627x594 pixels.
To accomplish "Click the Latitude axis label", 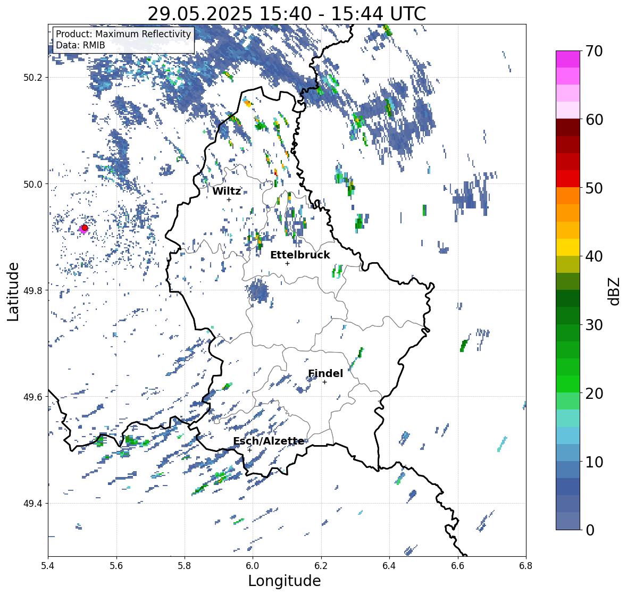I will (x=13, y=291).
